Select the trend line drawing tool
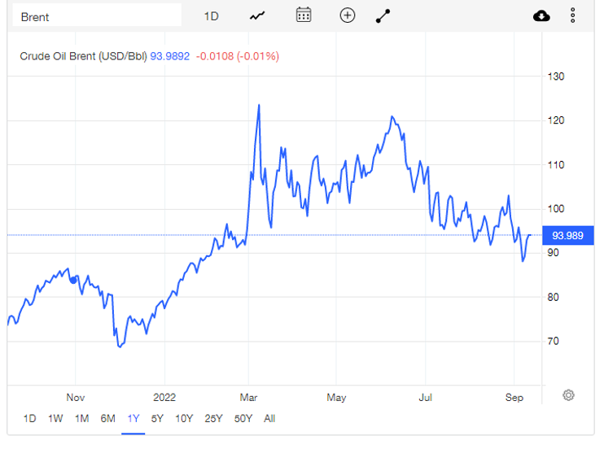604x449 pixels. (x=383, y=16)
